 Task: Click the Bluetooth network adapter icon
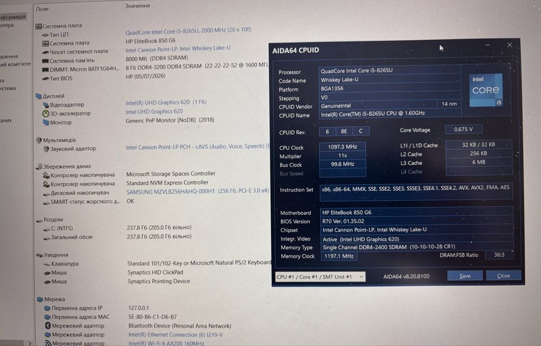(x=48, y=325)
